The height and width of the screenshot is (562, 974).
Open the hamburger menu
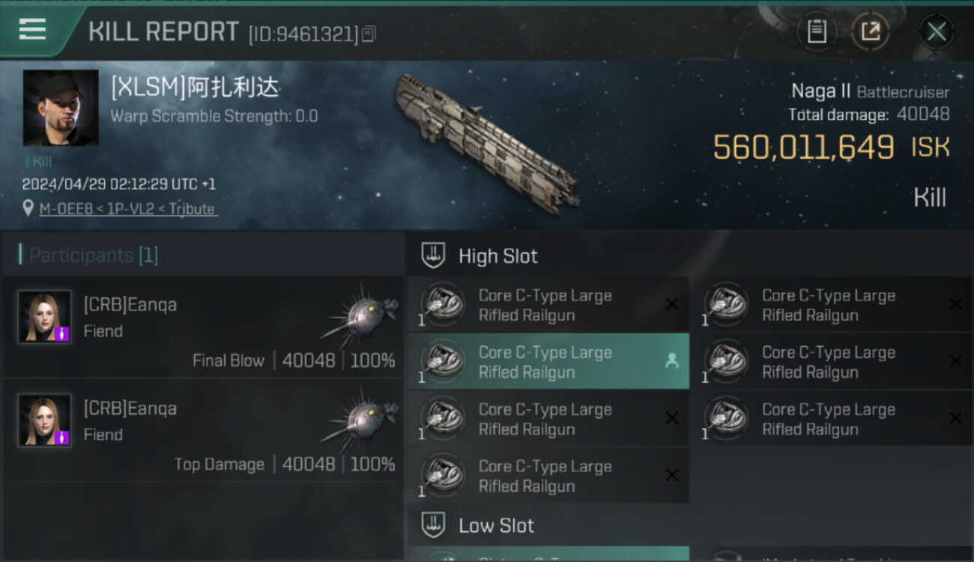tap(33, 30)
